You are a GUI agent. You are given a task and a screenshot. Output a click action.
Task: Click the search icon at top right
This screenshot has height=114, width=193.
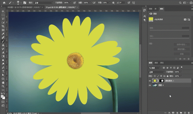pyautogui.click(x=180, y=2)
